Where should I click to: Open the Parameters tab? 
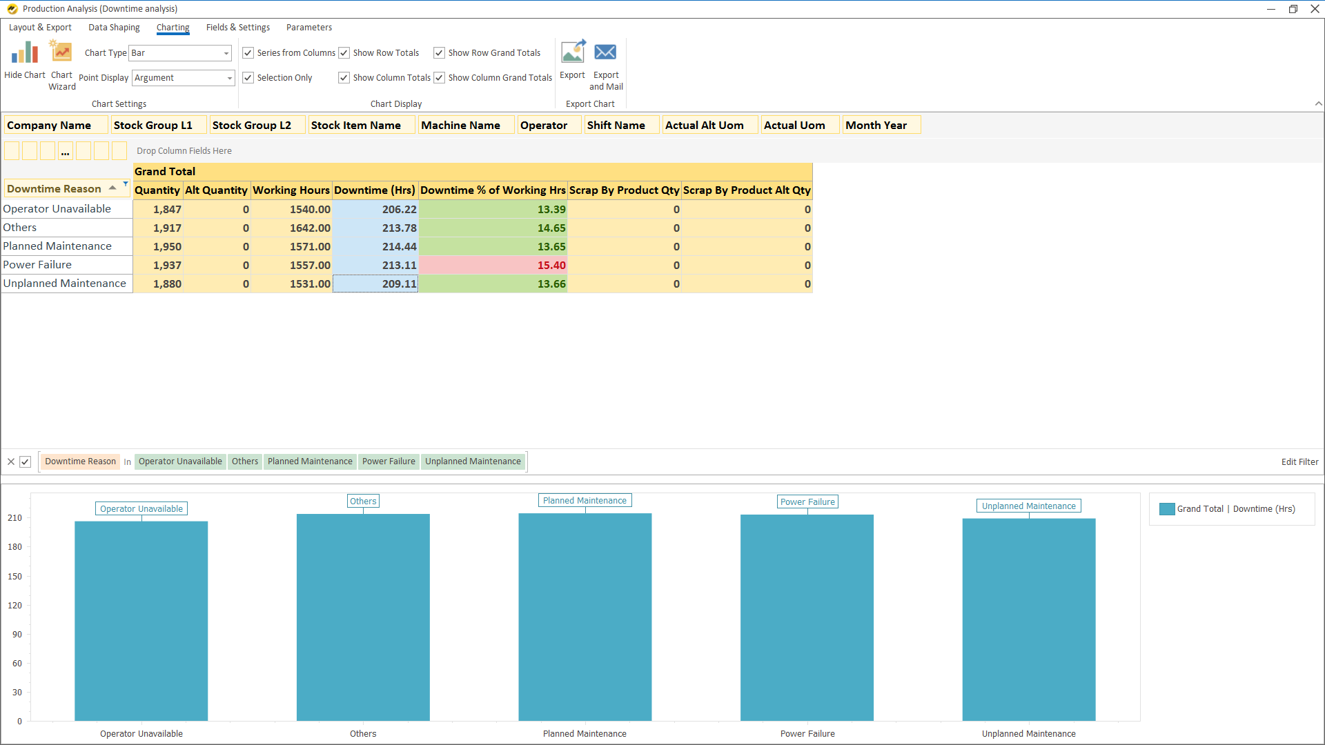[308, 28]
